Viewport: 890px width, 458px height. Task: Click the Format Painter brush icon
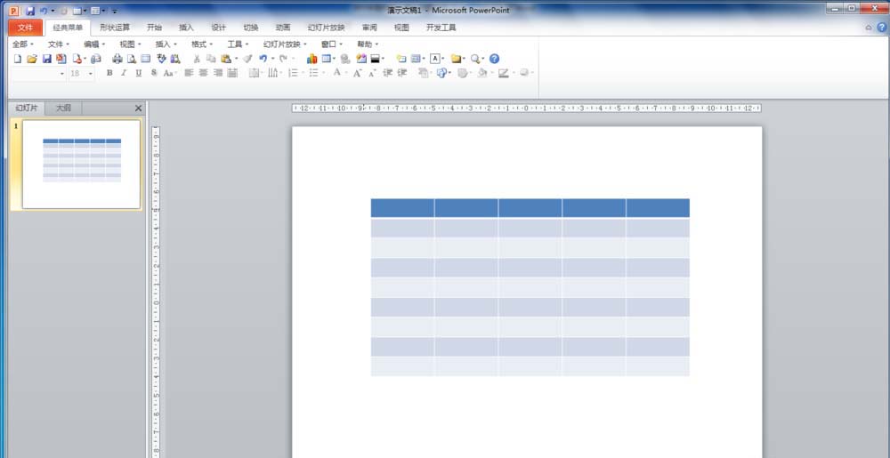pos(247,59)
